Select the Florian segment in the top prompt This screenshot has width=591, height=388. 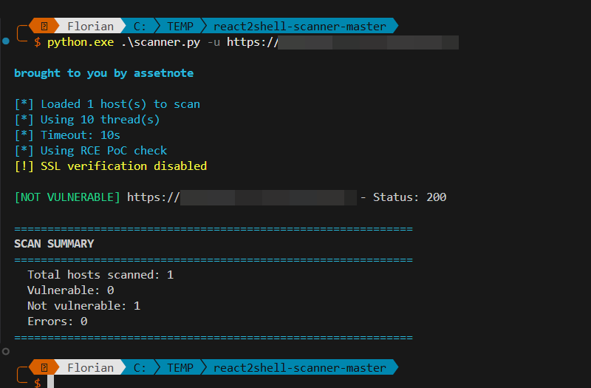(90, 27)
